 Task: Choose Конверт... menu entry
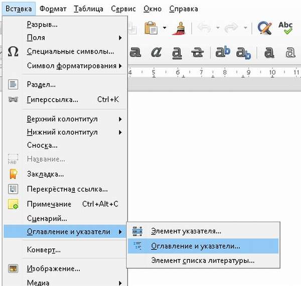click(65, 250)
